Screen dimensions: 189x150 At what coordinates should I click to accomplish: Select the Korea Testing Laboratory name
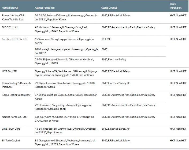coord(16,95)
